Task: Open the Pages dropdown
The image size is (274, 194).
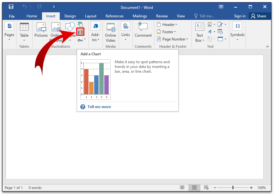Action: pos(9,32)
